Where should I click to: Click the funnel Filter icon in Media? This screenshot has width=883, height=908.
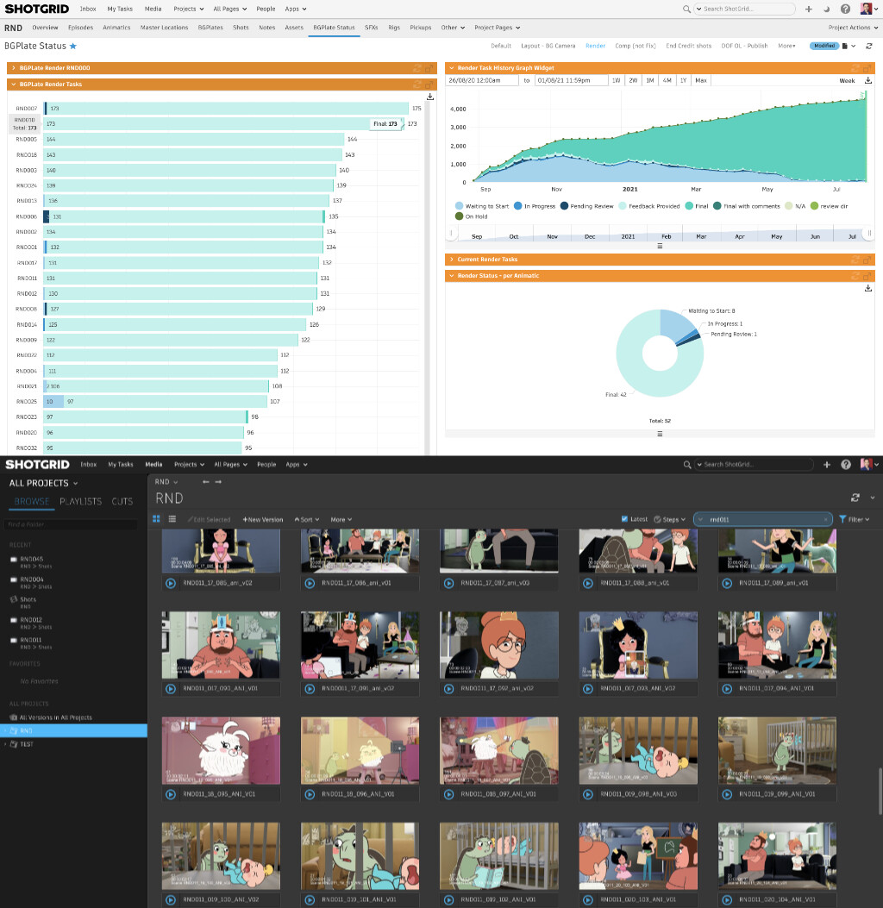[842, 519]
